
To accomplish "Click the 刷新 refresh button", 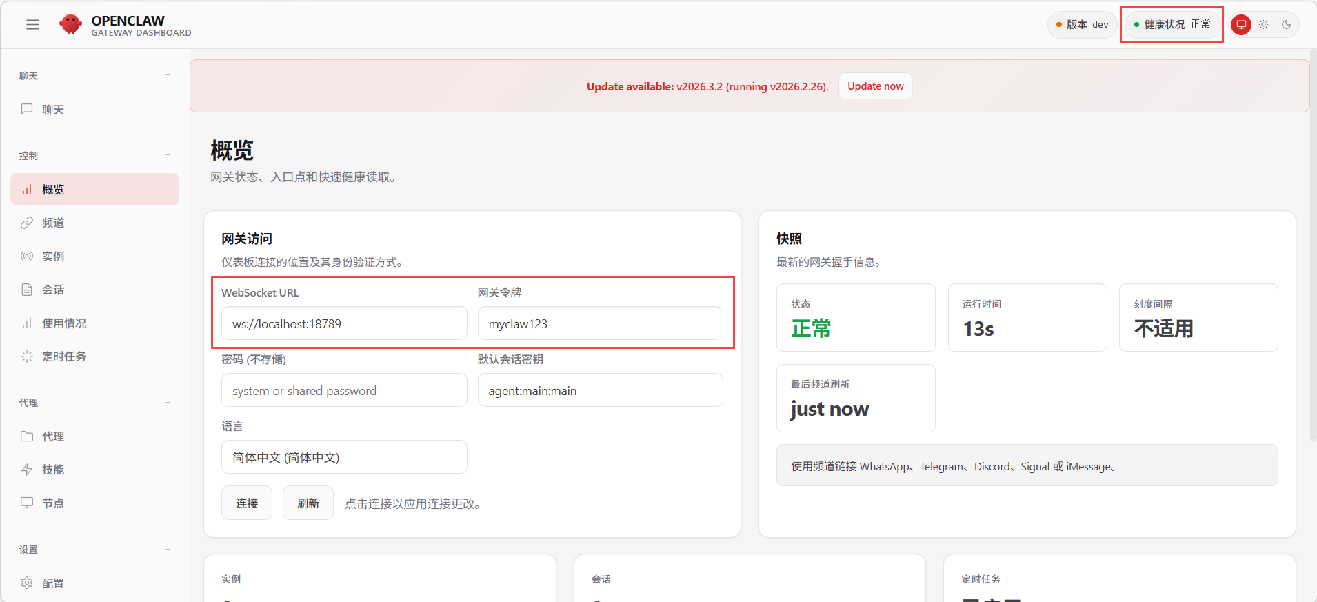I will click(x=308, y=503).
